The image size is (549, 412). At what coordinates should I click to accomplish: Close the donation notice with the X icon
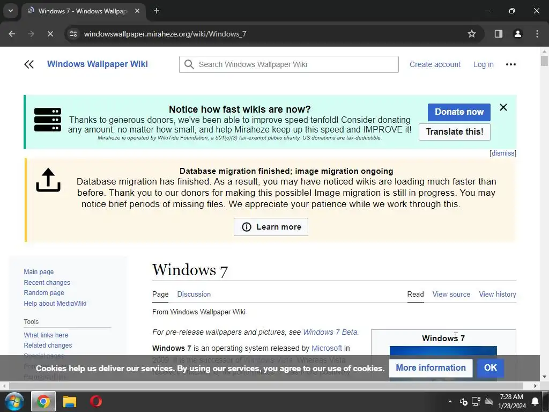(503, 107)
